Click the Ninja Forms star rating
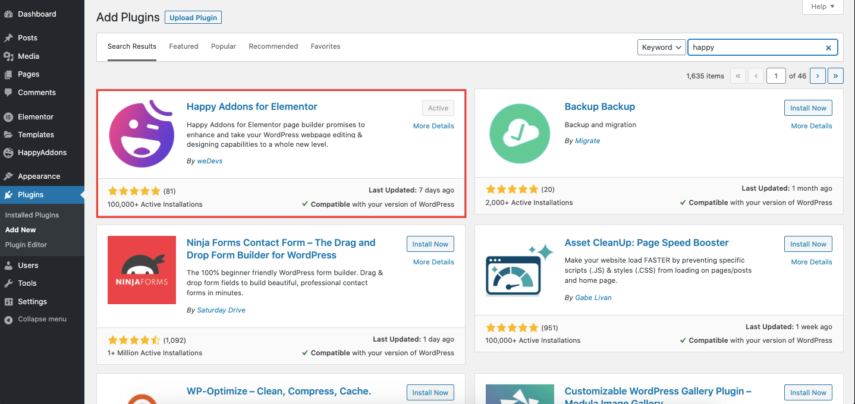This screenshot has height=404, width=855. click(x=134, y=340)
